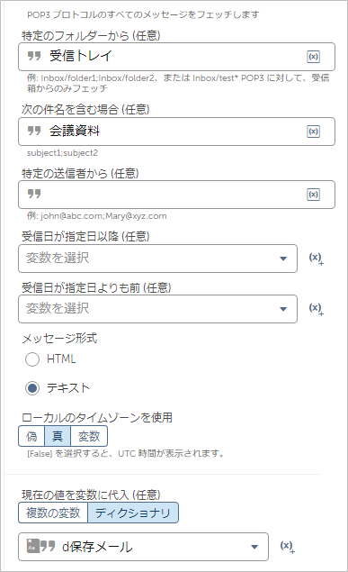348x572 pixels.
Task: Click 会議資料 subject text field
Action: [x=176, y=132]
